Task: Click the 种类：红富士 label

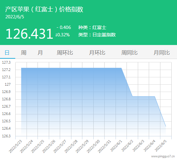Action: pos(92,28)
